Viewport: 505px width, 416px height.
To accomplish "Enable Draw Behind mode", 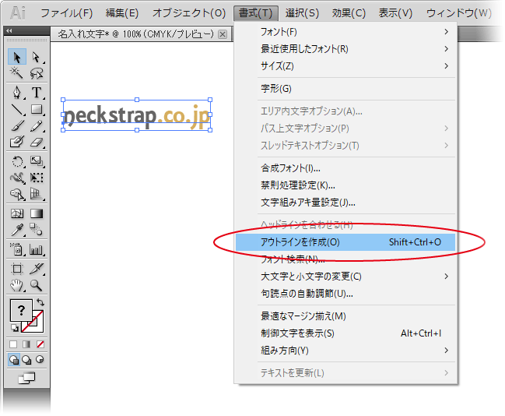I will click(x=26, y=360).
